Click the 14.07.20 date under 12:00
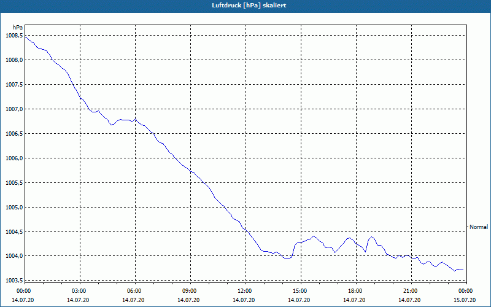Viewport: 491px width, 307px height. [244, 300]
